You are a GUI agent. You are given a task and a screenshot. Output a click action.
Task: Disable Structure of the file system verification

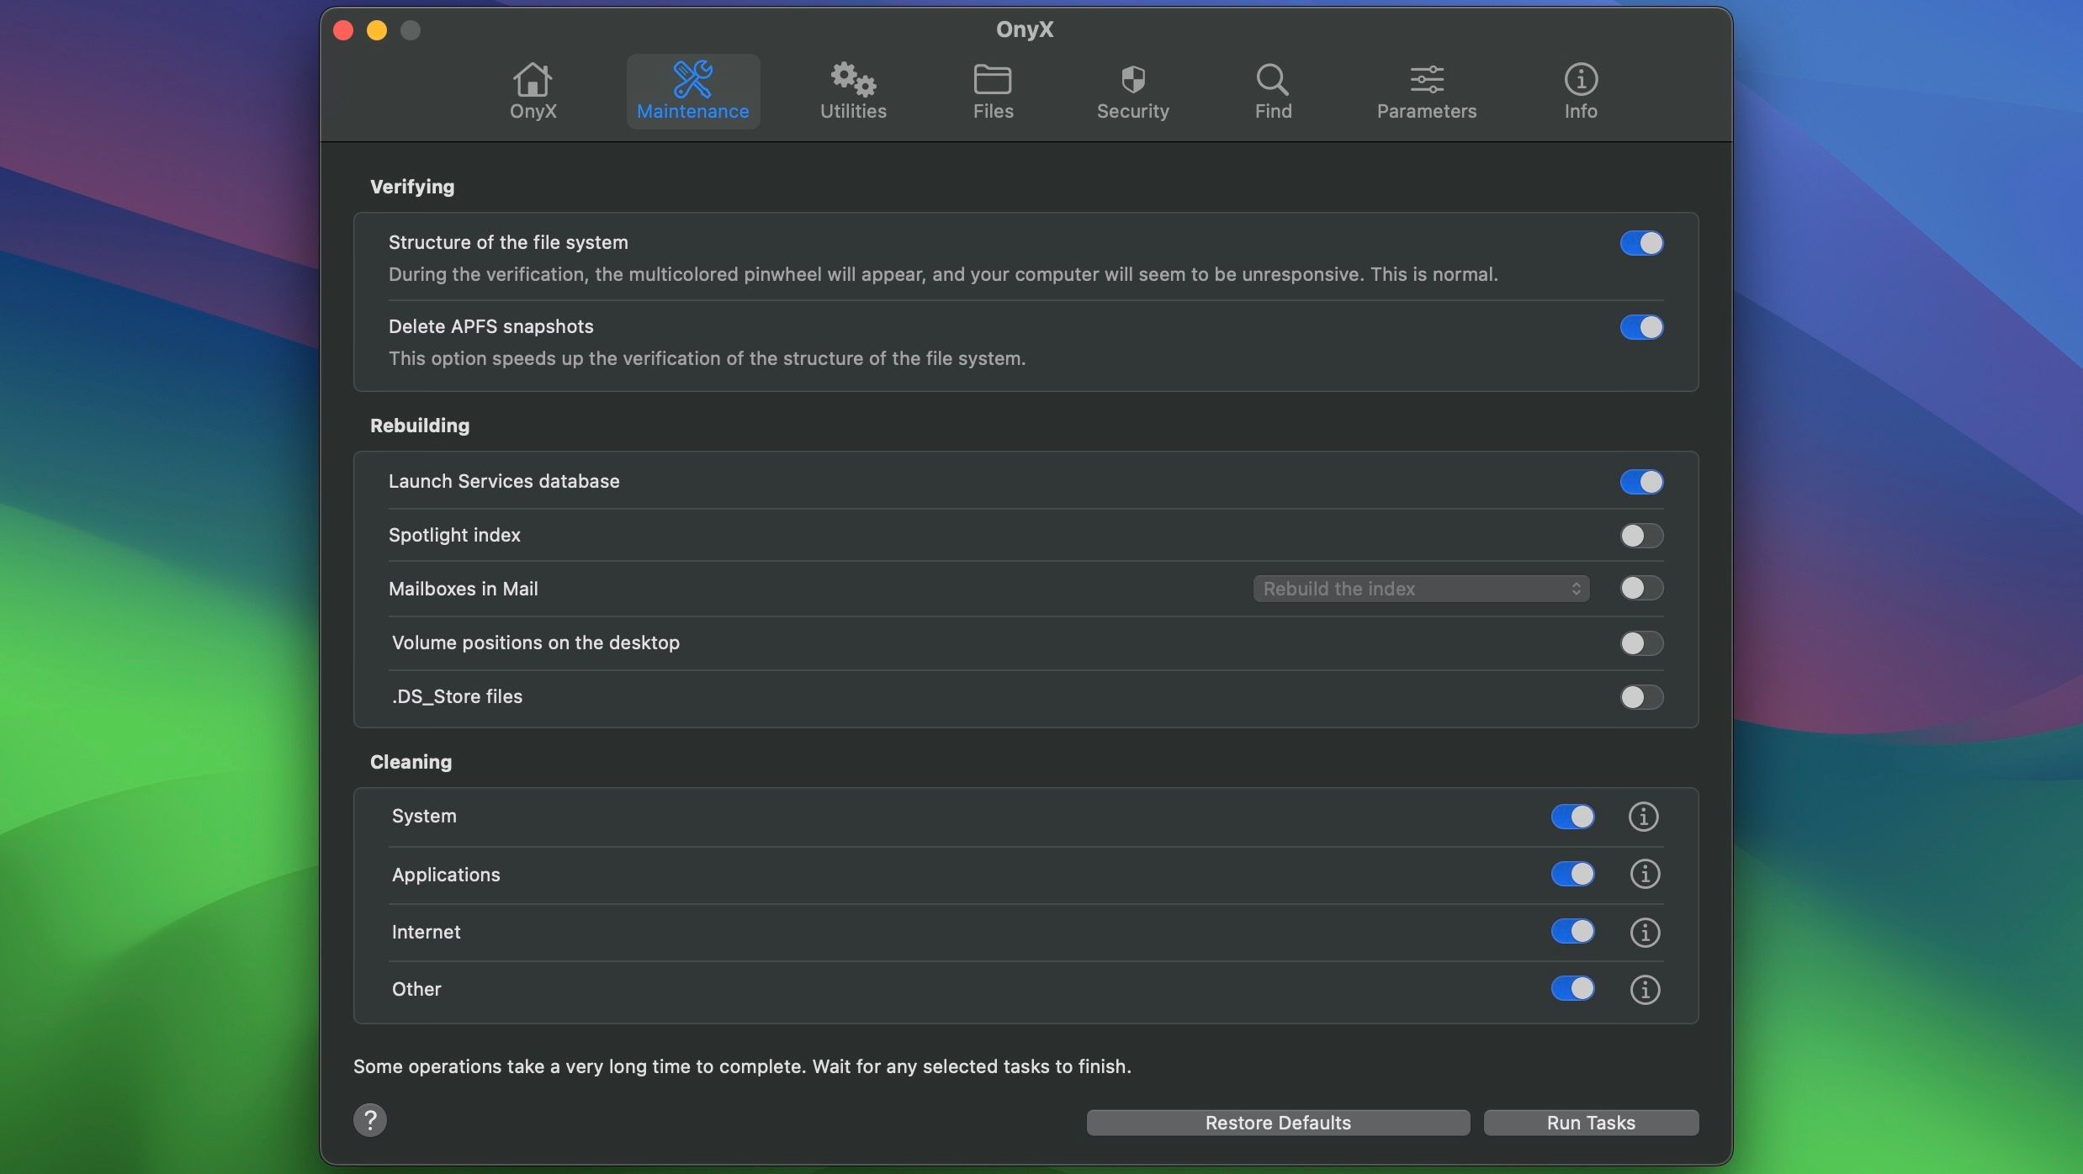[1641, 243]
